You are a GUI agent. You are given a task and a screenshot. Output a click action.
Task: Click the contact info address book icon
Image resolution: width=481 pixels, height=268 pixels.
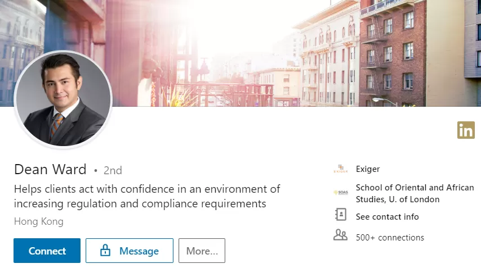[341, 215]
